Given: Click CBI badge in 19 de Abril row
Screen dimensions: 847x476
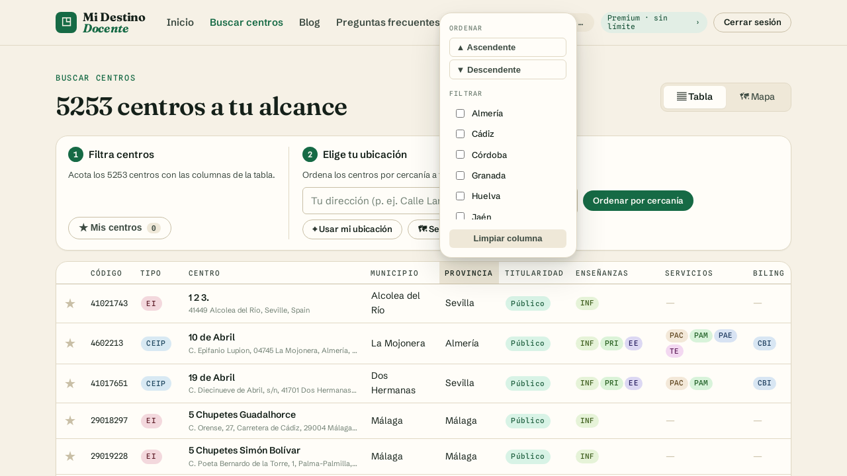Looking at the screenshot, I should pyautogui.click(x=764, y=383).
